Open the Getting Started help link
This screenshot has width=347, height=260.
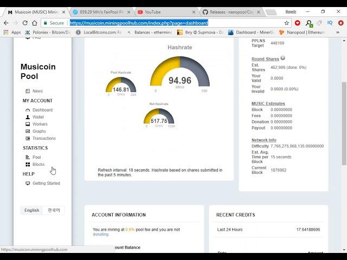point(46,183)
